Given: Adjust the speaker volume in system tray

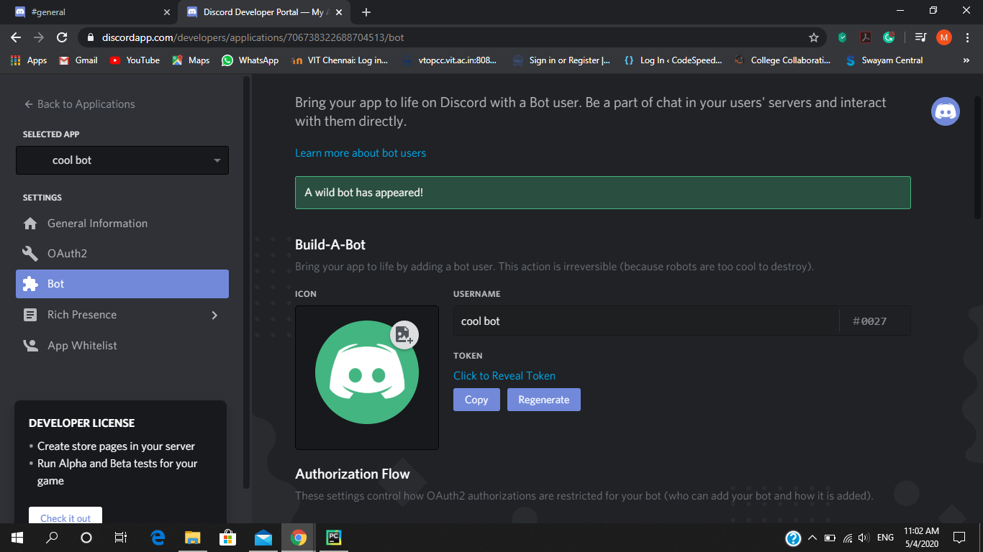Looking at the screenshot, I should tap(864, 537).
